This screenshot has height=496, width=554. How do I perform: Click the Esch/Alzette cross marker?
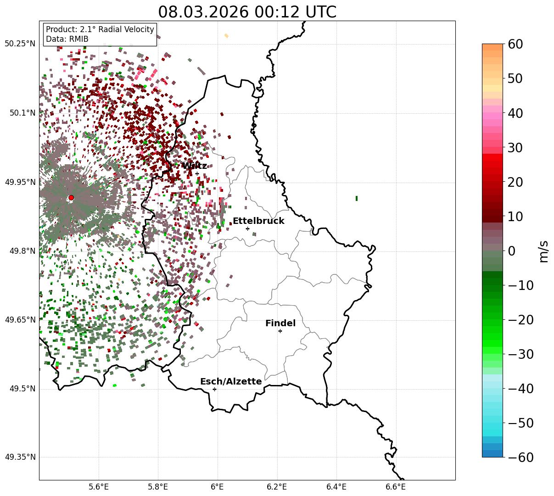coord(214,389)
